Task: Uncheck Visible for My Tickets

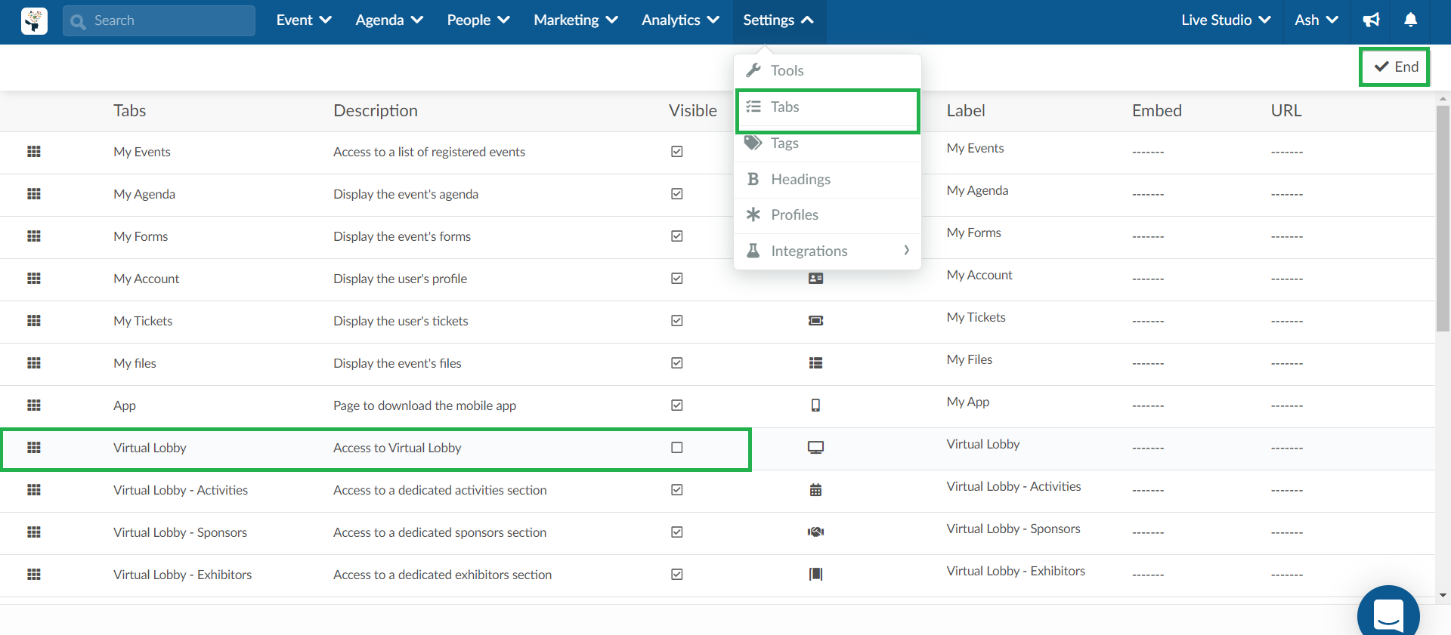Action: point(677,321)
